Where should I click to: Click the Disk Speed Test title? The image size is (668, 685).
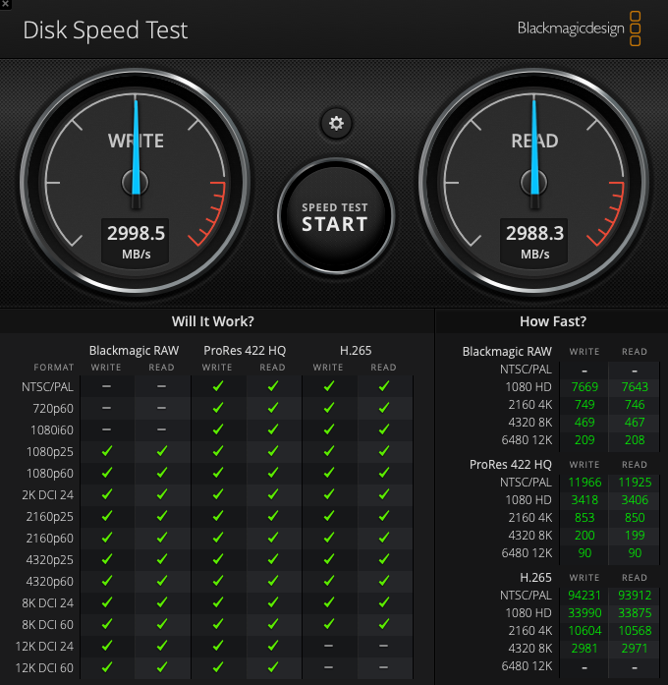point(105,30)
